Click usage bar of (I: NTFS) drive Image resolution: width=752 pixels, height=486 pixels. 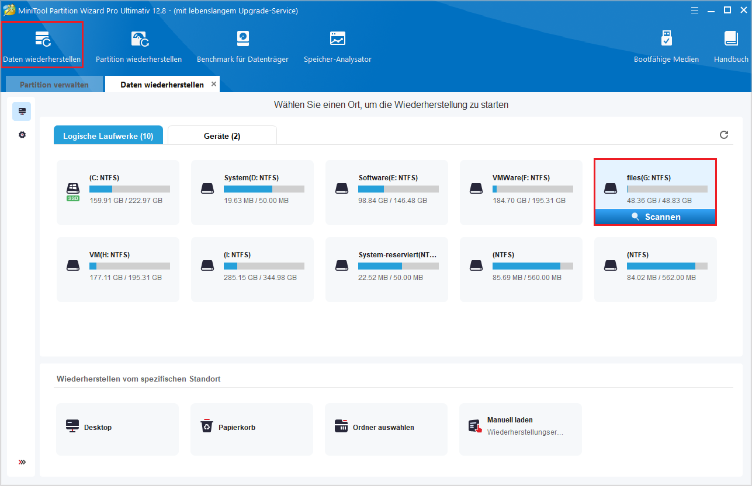tap(264, 266)
